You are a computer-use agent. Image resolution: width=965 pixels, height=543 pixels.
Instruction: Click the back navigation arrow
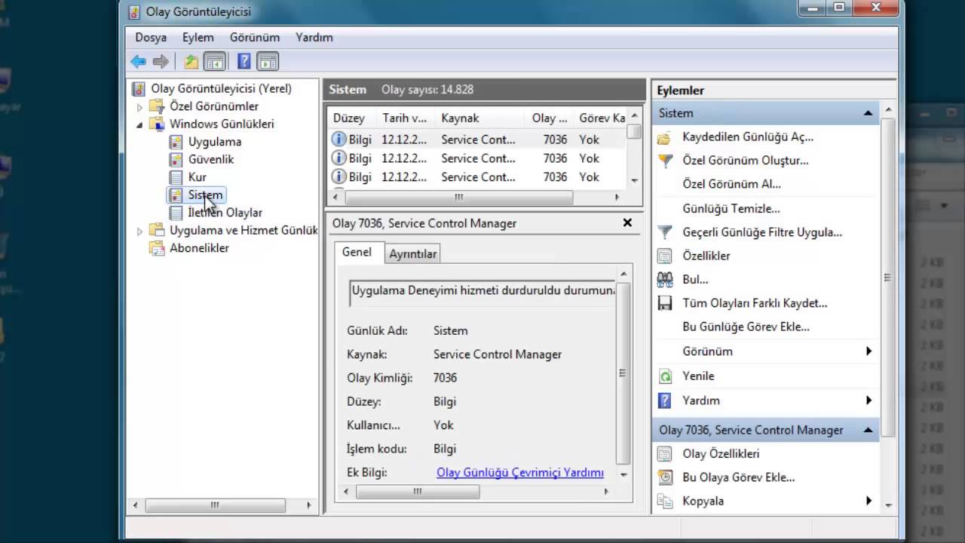pyautogui.click(x=138, y=61)
